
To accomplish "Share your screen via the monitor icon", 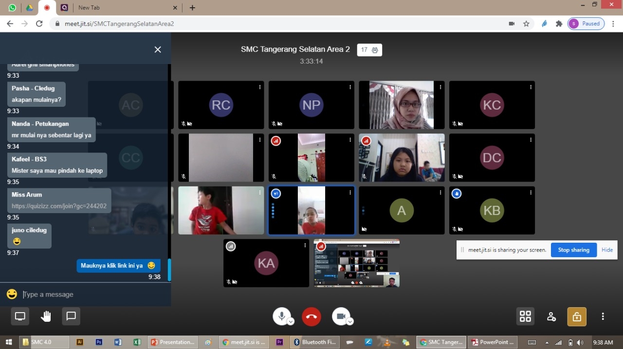I will tap(19, 316).
